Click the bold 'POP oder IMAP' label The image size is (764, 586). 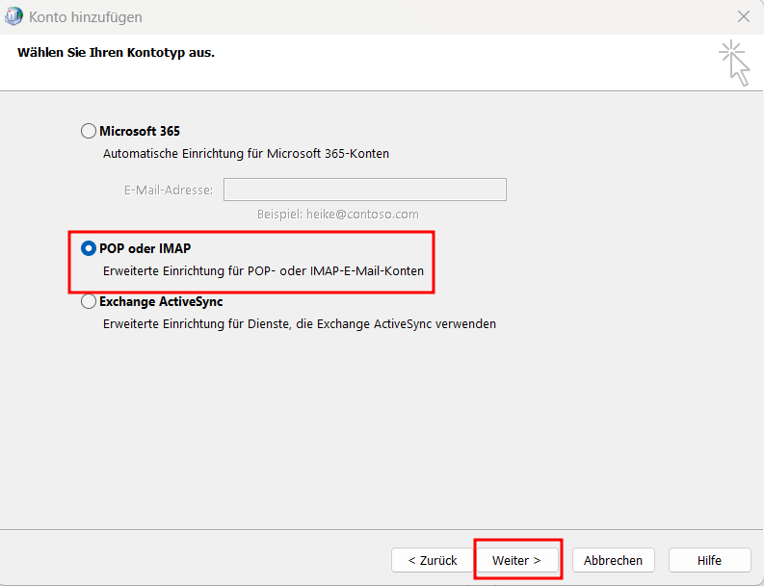point(145,248)
